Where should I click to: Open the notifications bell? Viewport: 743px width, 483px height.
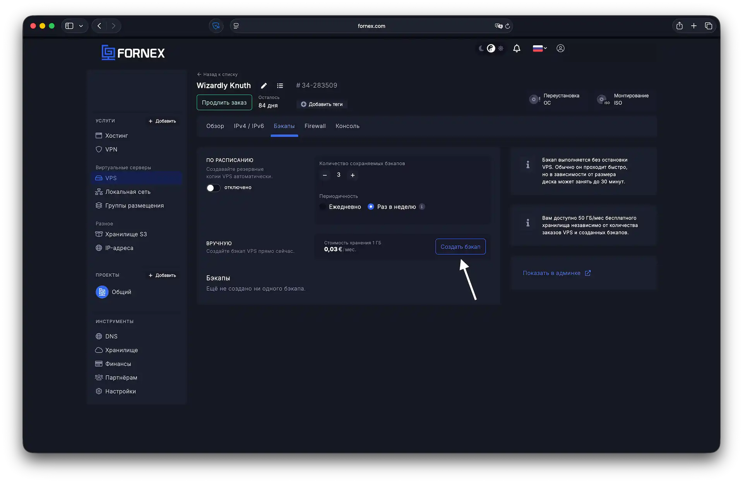(517, 48)
